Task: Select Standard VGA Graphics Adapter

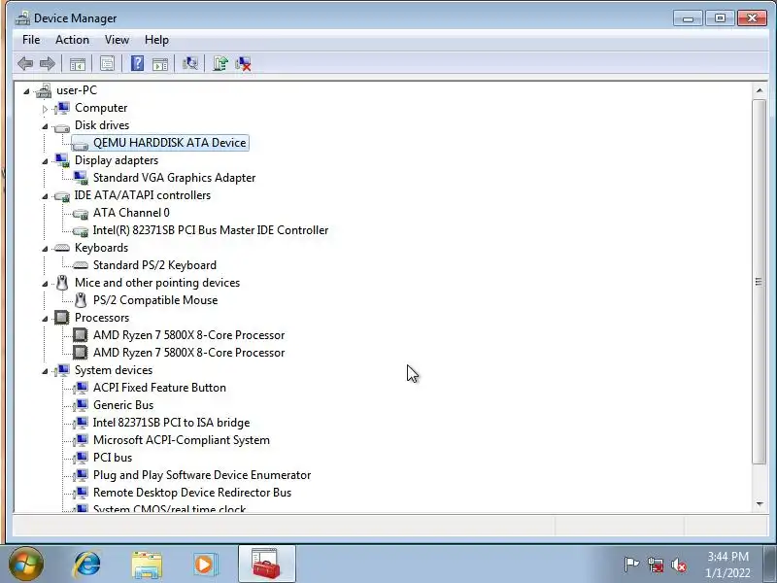Action: 175,178
